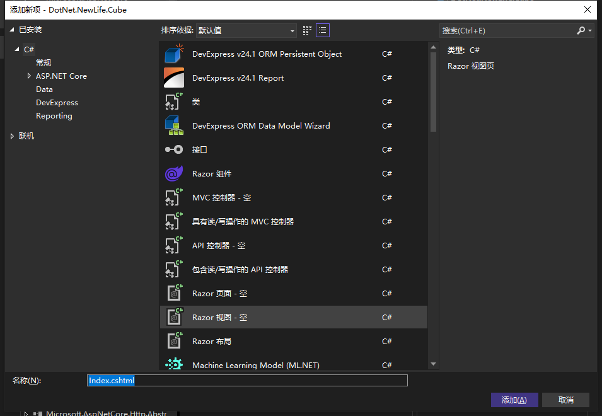The width and height of the screenshot is (602, 416).
Task: Click the DevExpress v24.1 Report icon
Action: tap(174, 78)
